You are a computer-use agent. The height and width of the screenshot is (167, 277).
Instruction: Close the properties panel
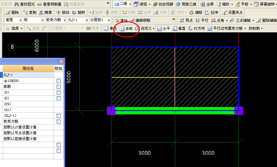click(x=61, y=61)
